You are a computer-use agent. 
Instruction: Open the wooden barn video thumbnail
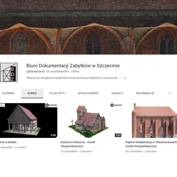[x=28, y=121]
